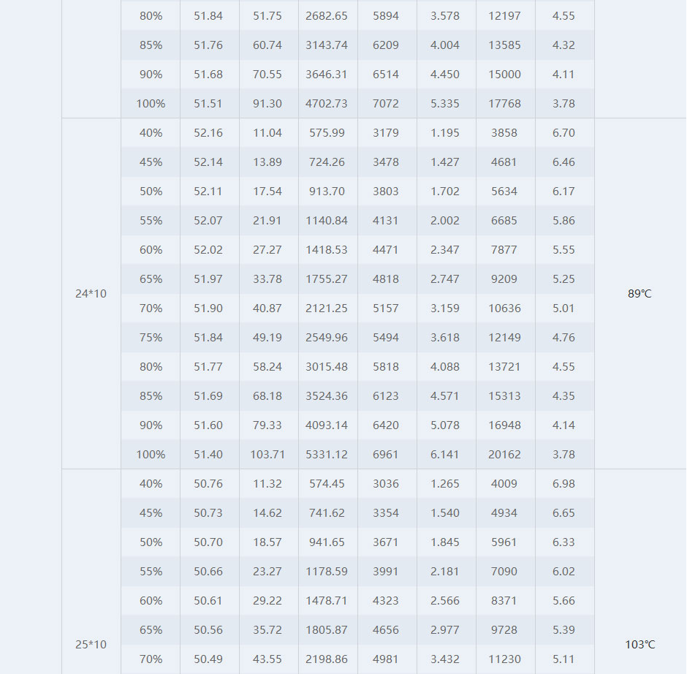Click the 50.76 voltage cell

click(x=208, y=484)
